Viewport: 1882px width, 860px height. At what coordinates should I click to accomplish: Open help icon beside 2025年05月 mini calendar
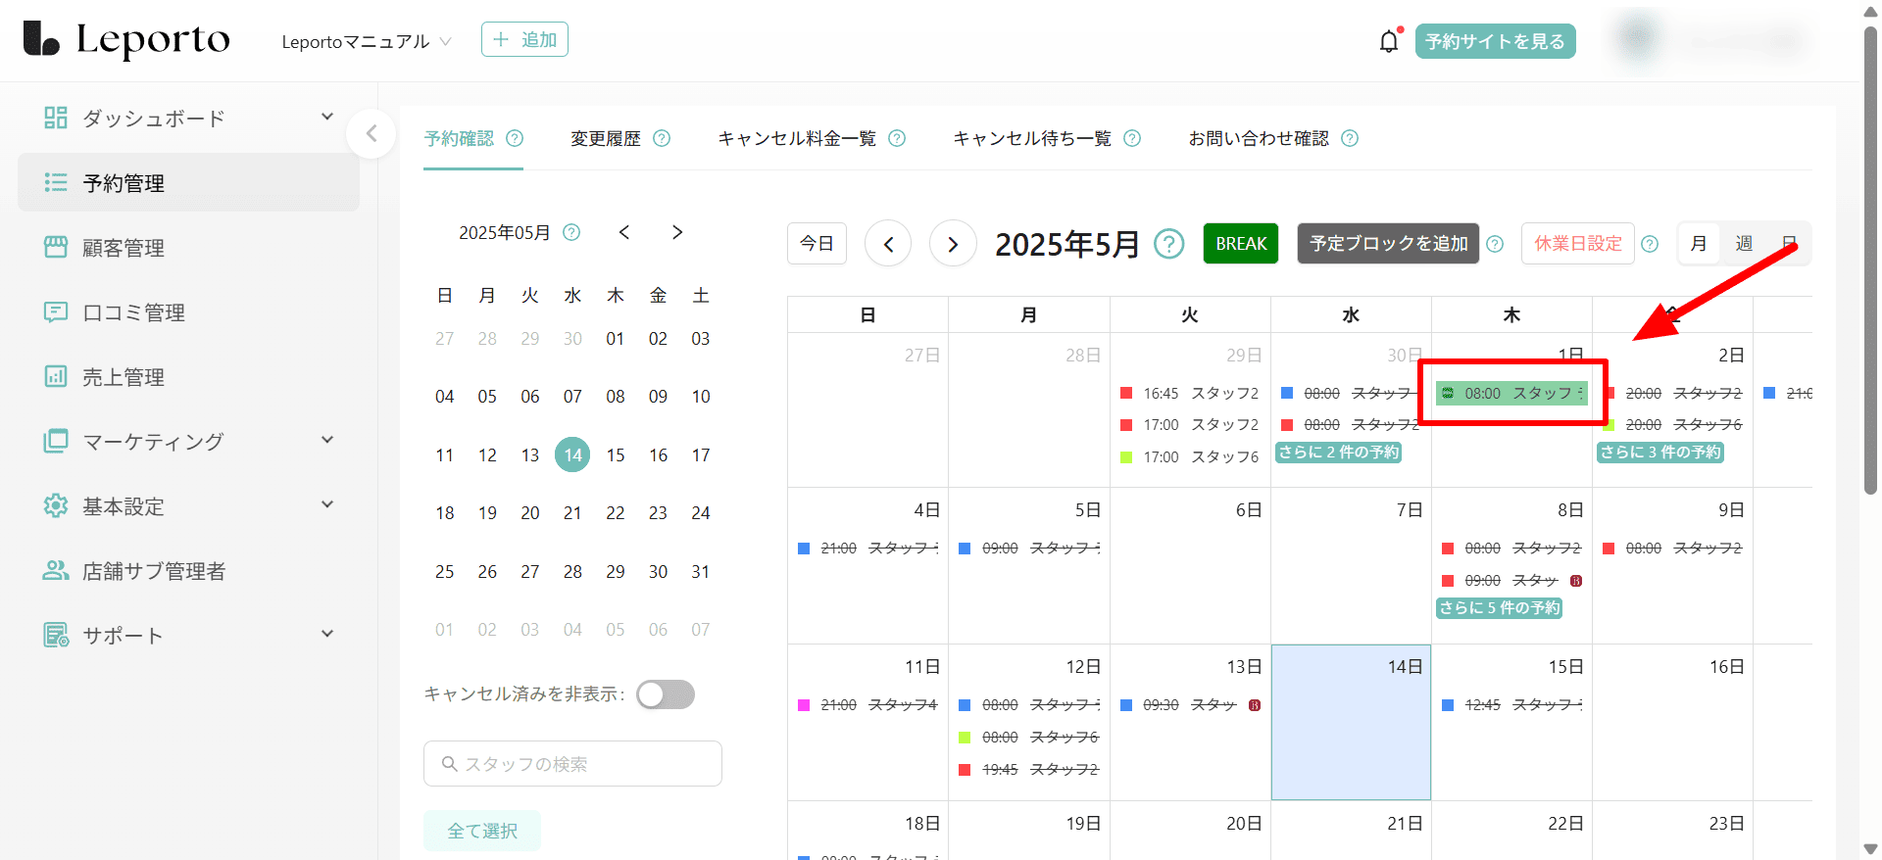(571, 232)
